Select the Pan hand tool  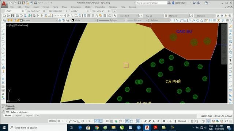coord(68,16)
